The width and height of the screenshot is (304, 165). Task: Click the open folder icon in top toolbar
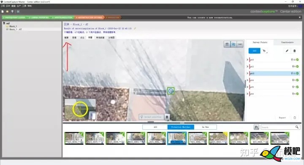click(7, 12)
